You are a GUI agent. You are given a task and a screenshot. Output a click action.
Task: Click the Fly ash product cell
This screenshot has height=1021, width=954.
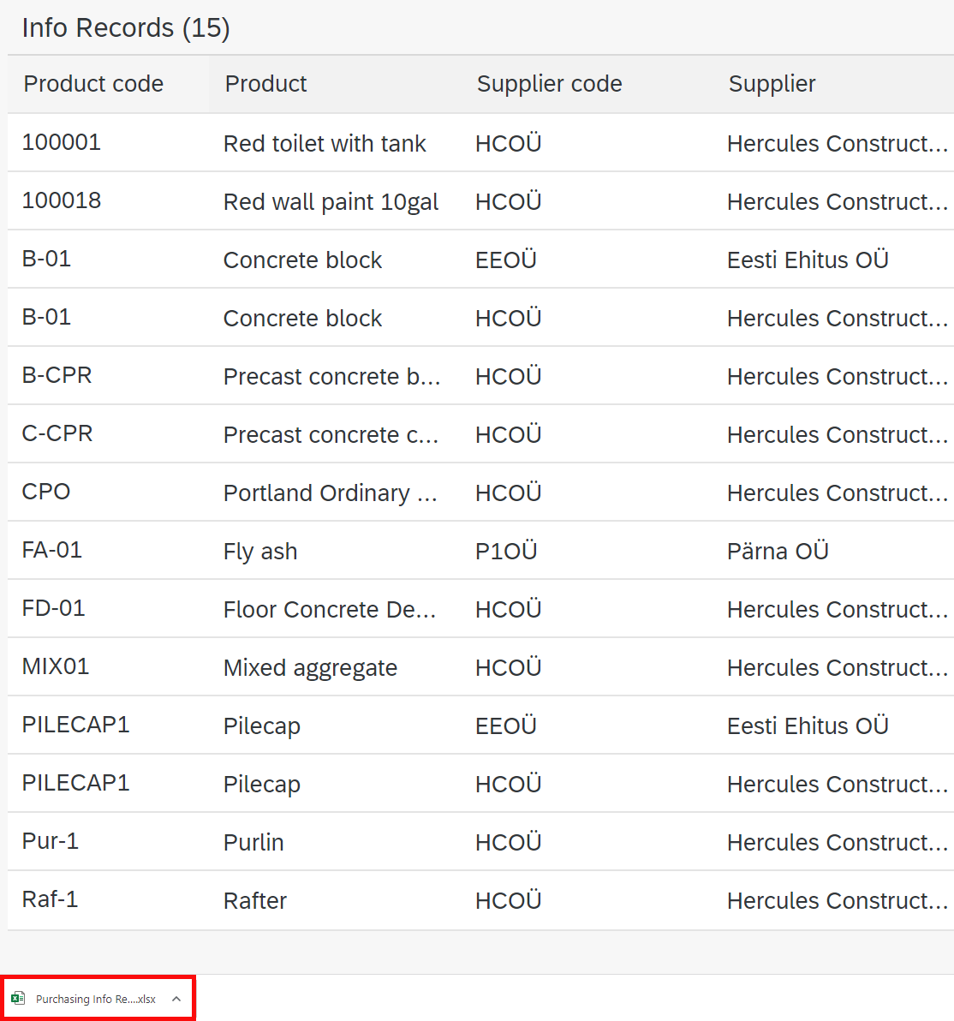tap(260, 552)
